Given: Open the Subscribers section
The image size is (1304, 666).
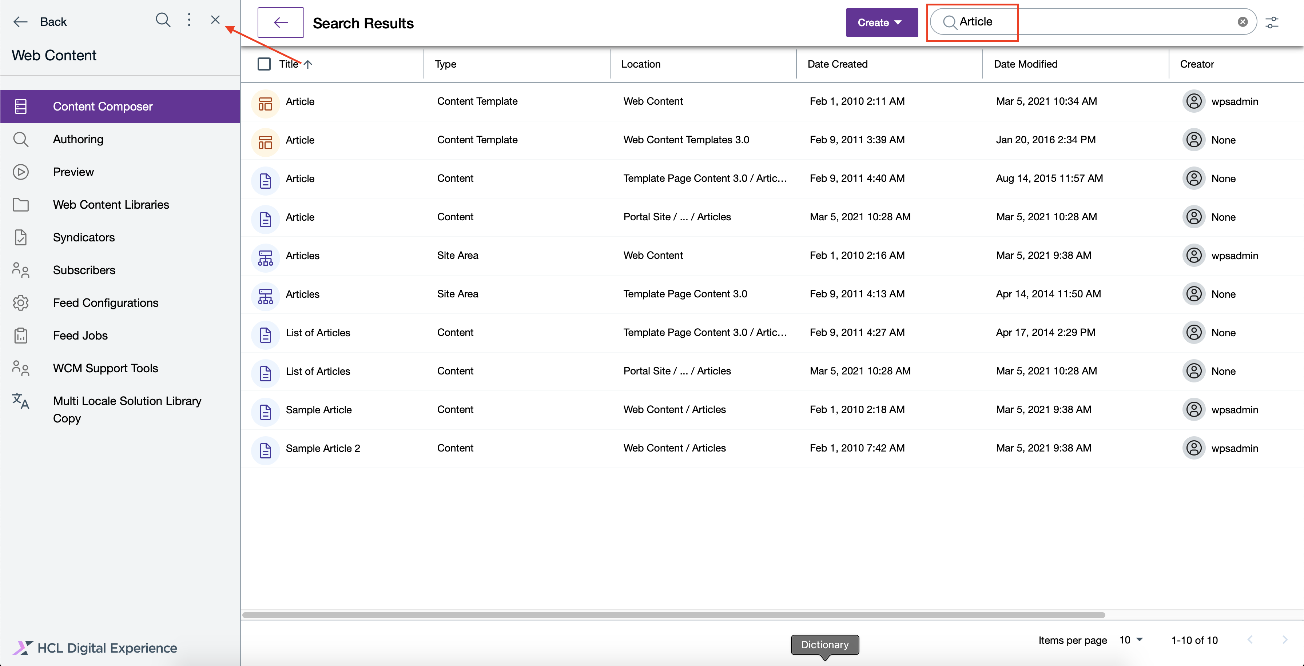Looking at the screenshot, I should [x=84, y=269].
